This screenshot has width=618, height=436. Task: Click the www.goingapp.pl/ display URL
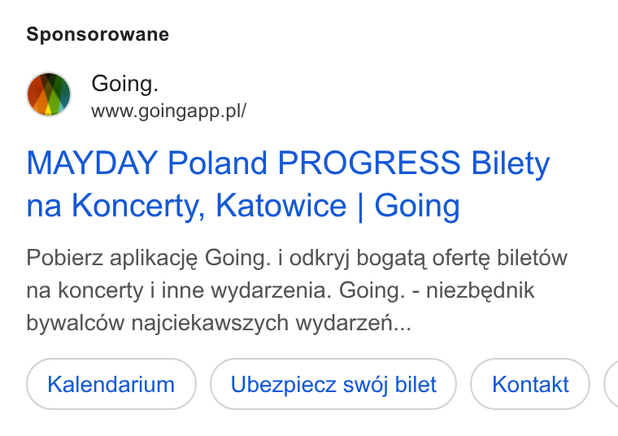168,111
